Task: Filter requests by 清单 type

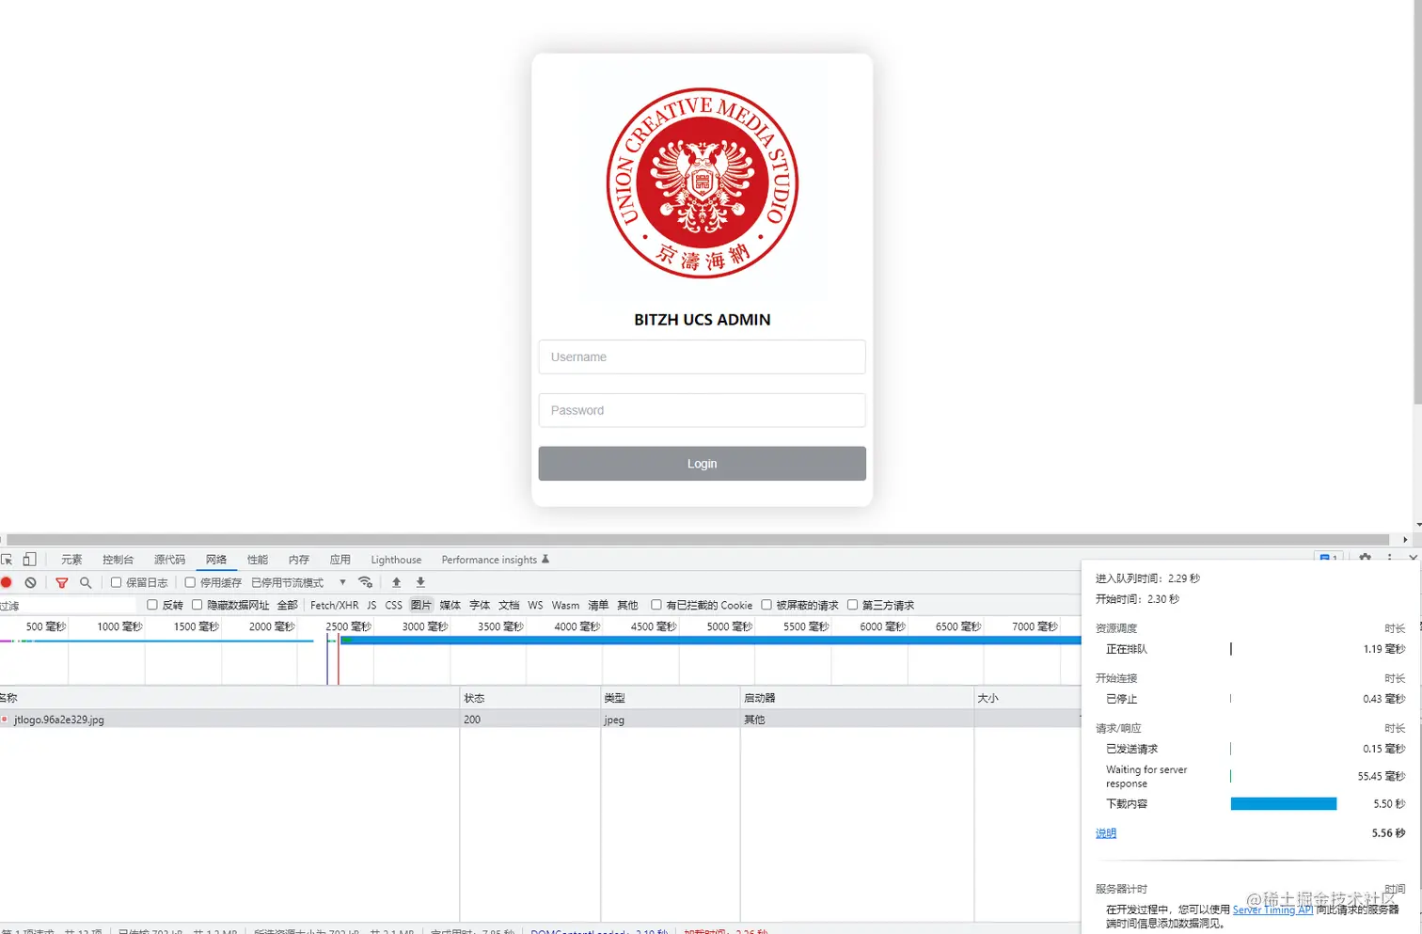Action: [x=598, y=606]
